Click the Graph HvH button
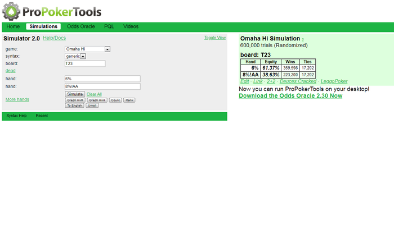The width and height of the screenshot is (394, 229). click(97, 100)
